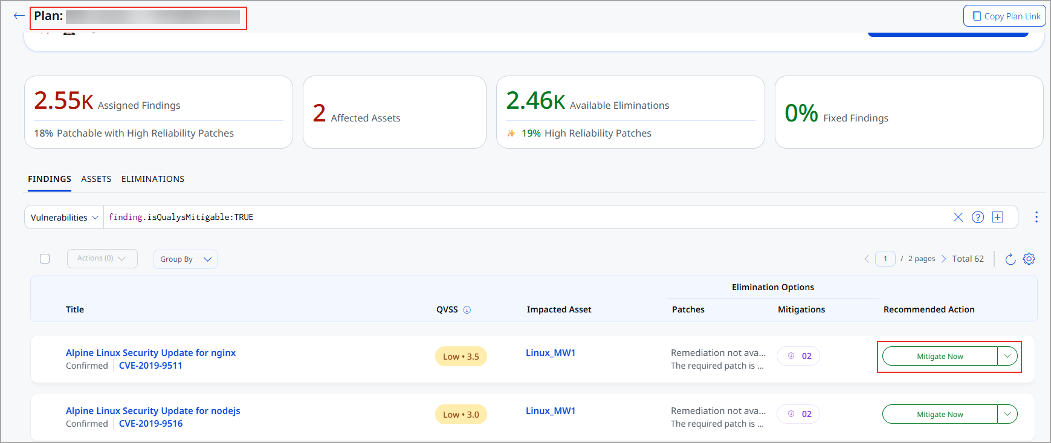Go to next page of findings
1051x443 pixels.
(x=943, y=259)
